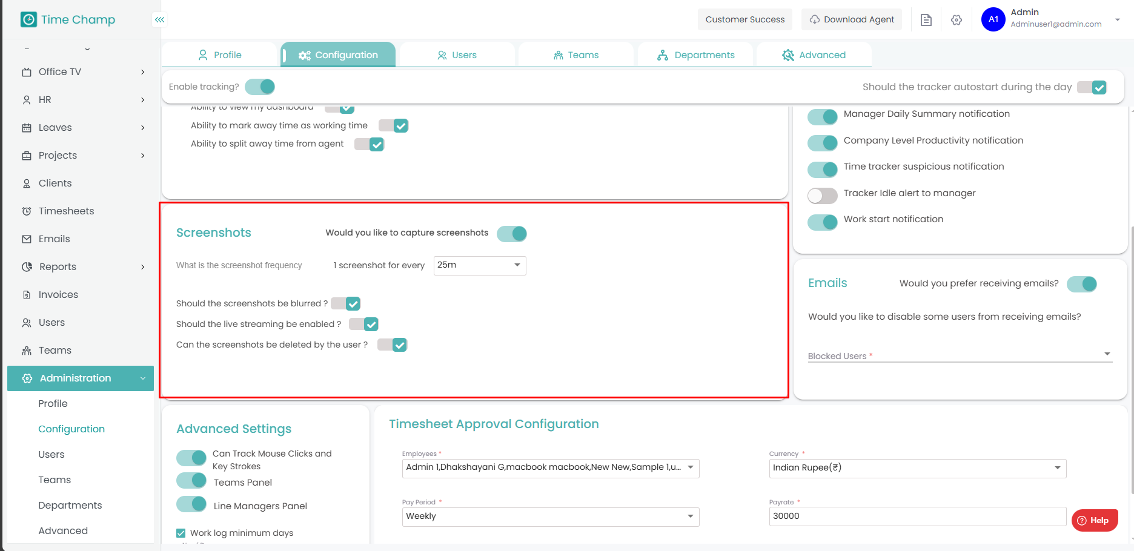Click the Reports pie chart icon

[27, 267]
